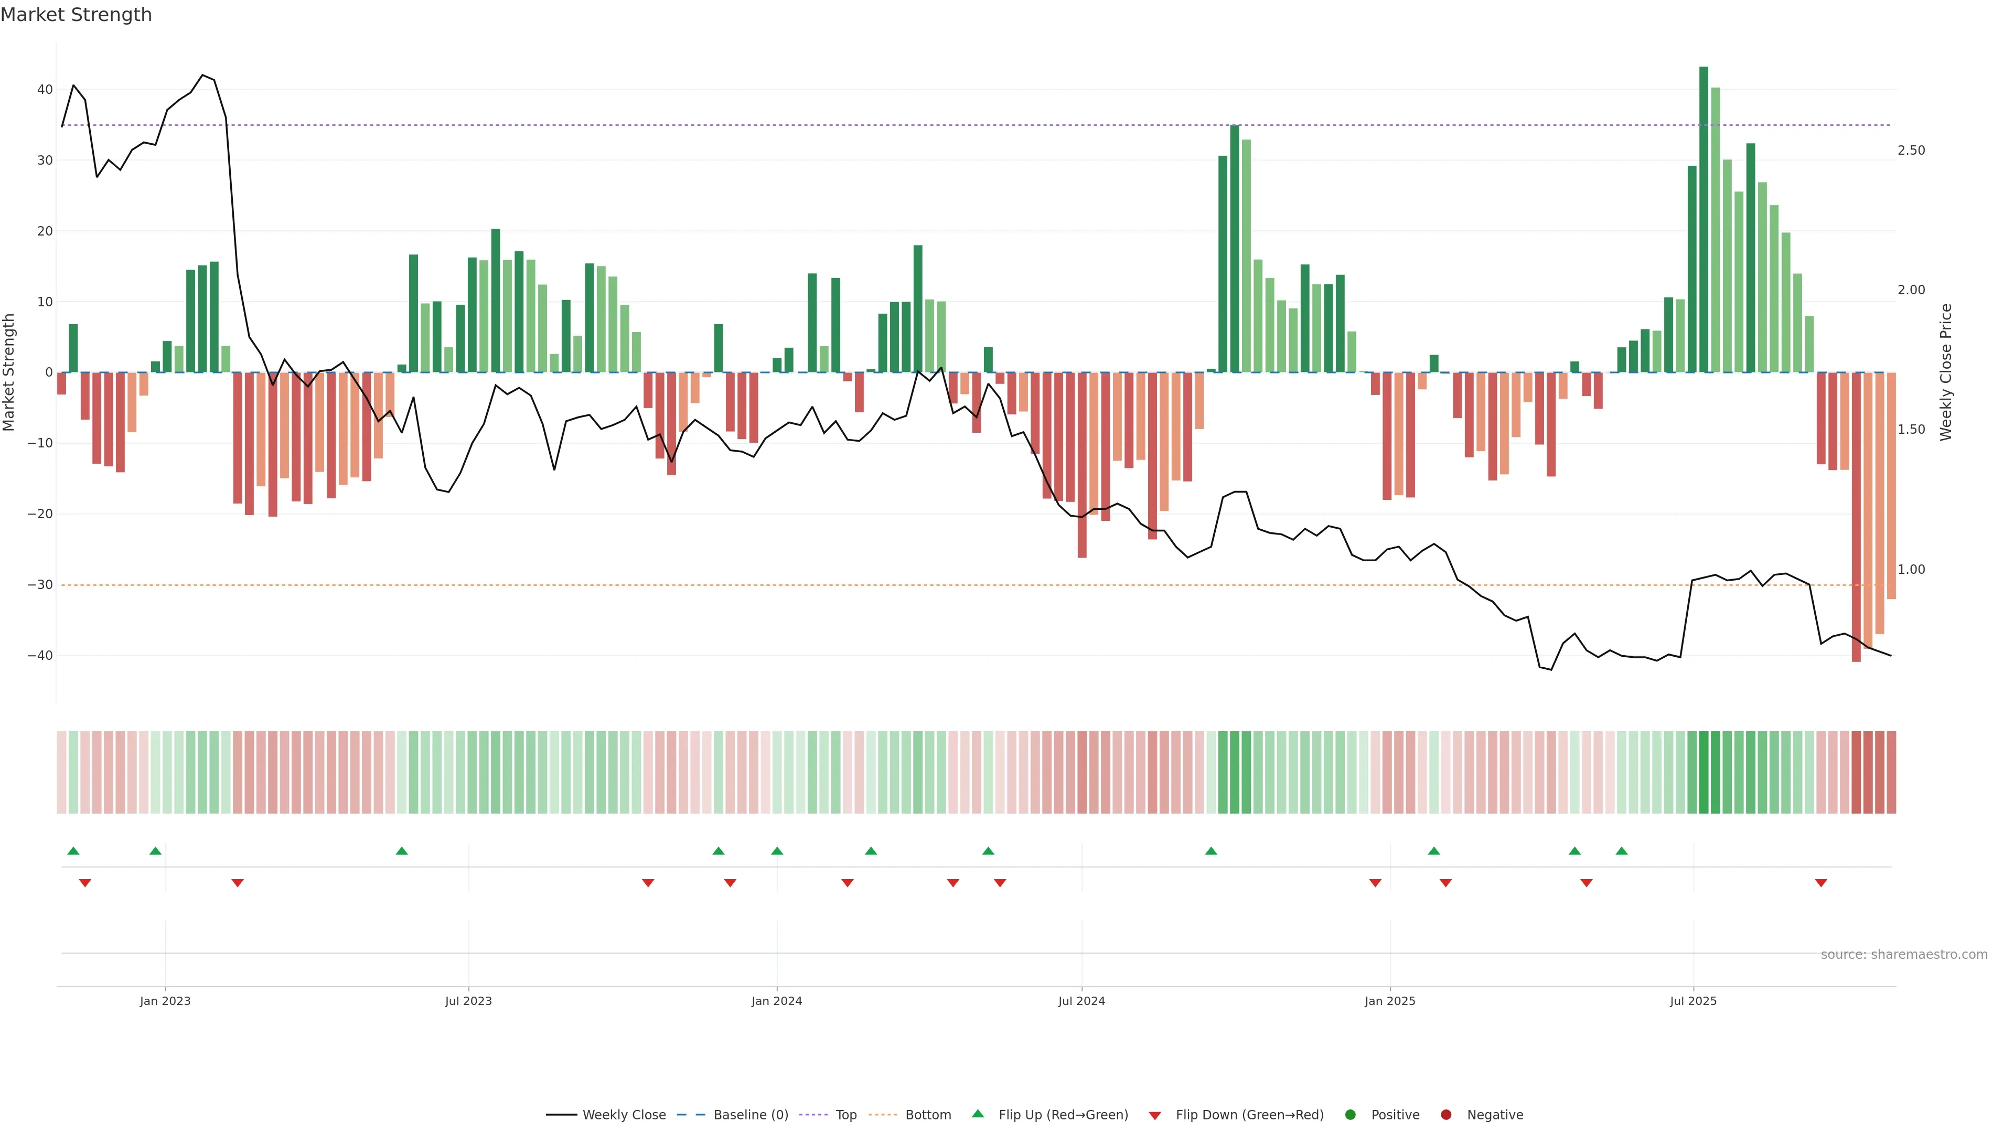Click the red flip-down triangle just before Jan 2025
The height and width of the screenshot is (1133, 2014).
[x=1375, y=883]
